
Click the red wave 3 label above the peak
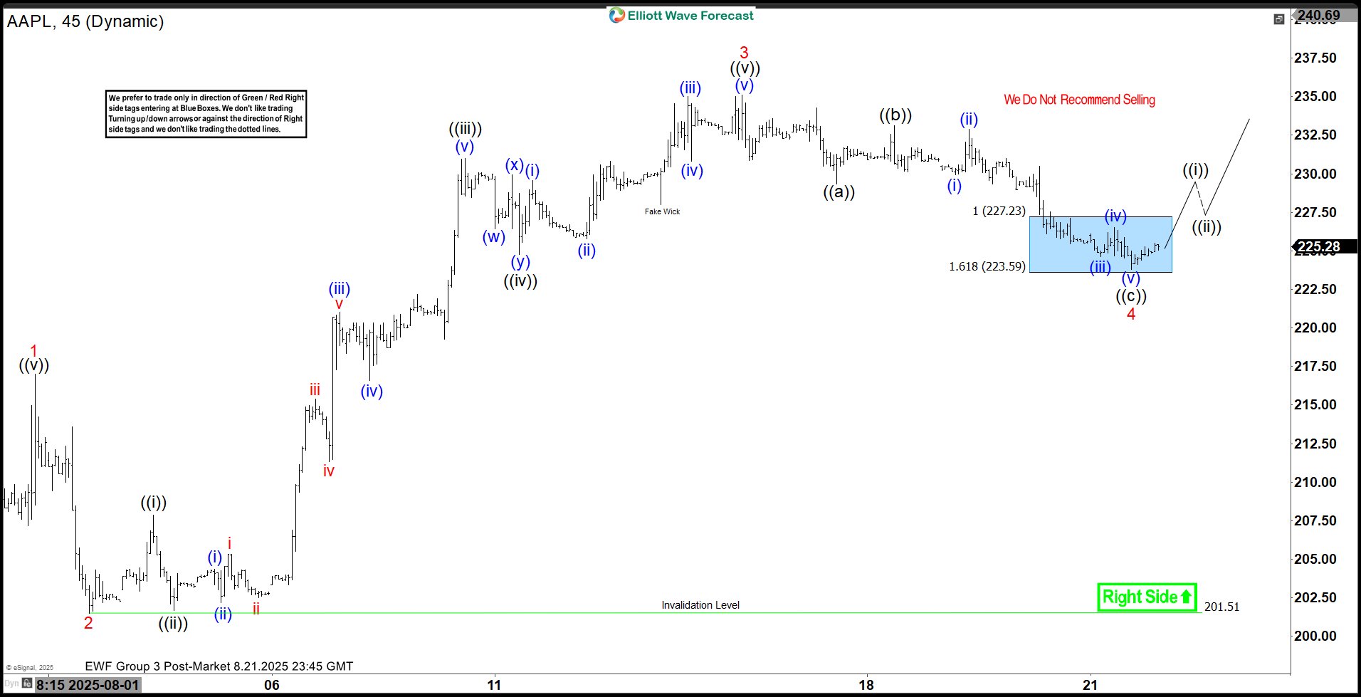(744, 52)
